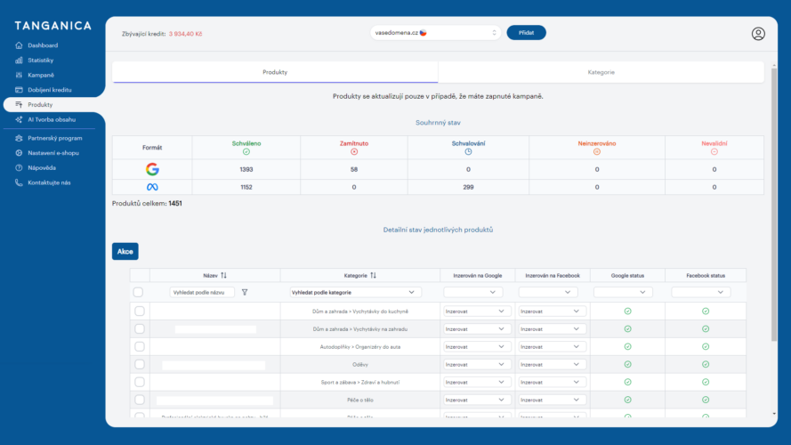Check the Vychytávky do kuchyně product row
Screen dimensions: 791x445
(140, 311)
